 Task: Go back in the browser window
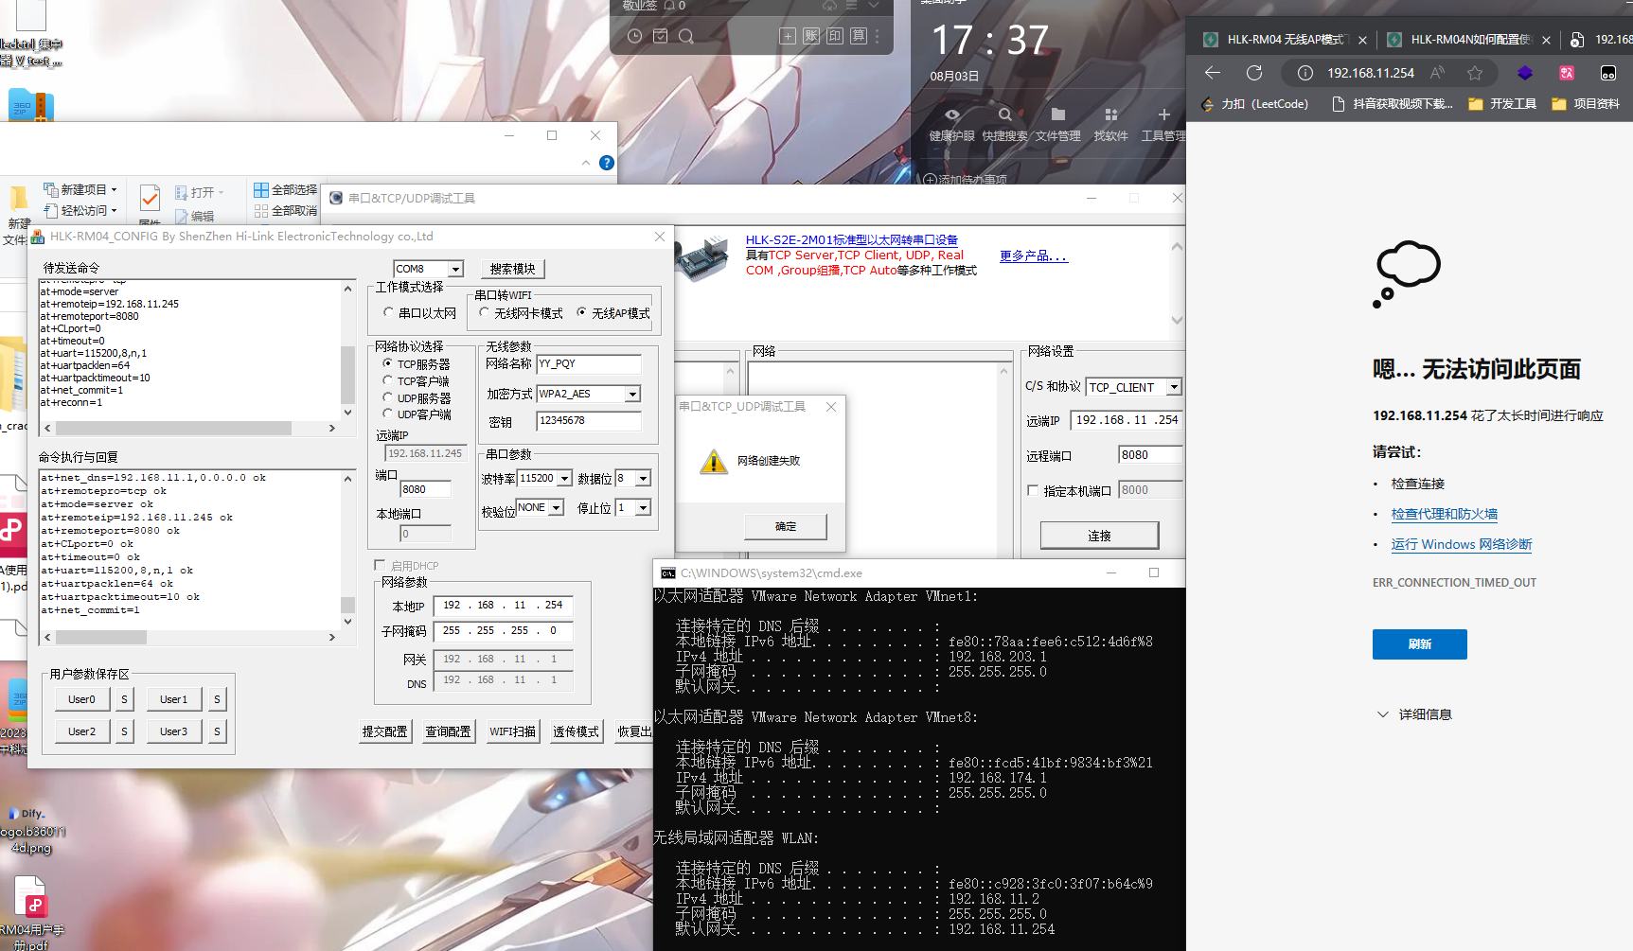pyautogui.click(x=1213, y=73)
